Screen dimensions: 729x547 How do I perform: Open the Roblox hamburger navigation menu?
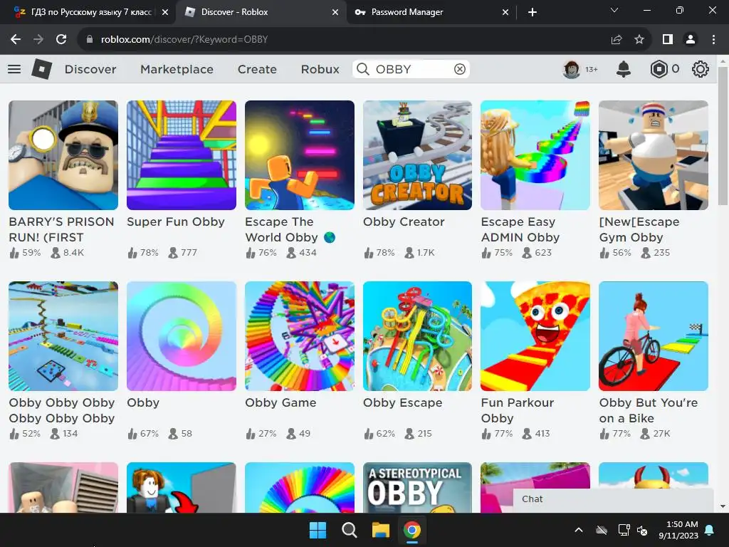14,69
